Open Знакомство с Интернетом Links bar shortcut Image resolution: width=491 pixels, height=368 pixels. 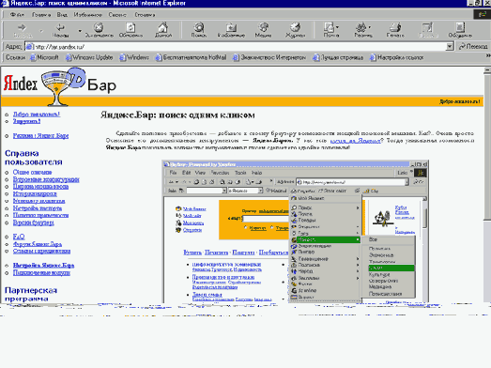269,57
